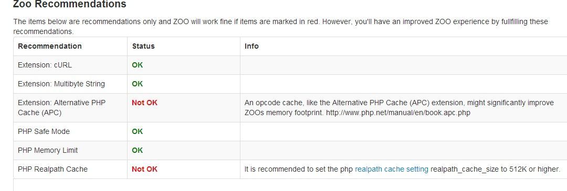Select the Extension: cURL row label
This screenshot has width=567, height=191.
pyautogui.click(x=45, y=65)
